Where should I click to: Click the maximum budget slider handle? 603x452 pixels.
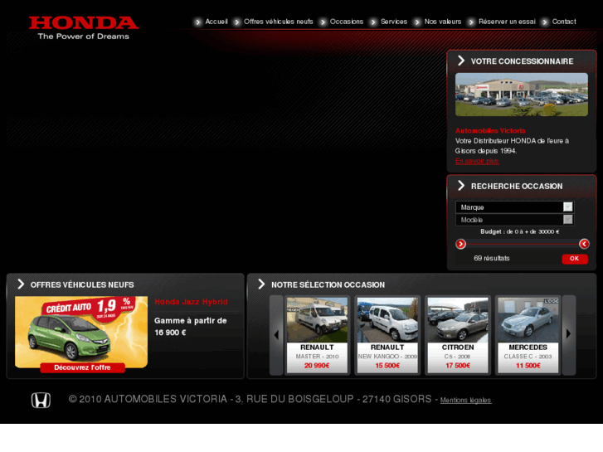[584, 244]
